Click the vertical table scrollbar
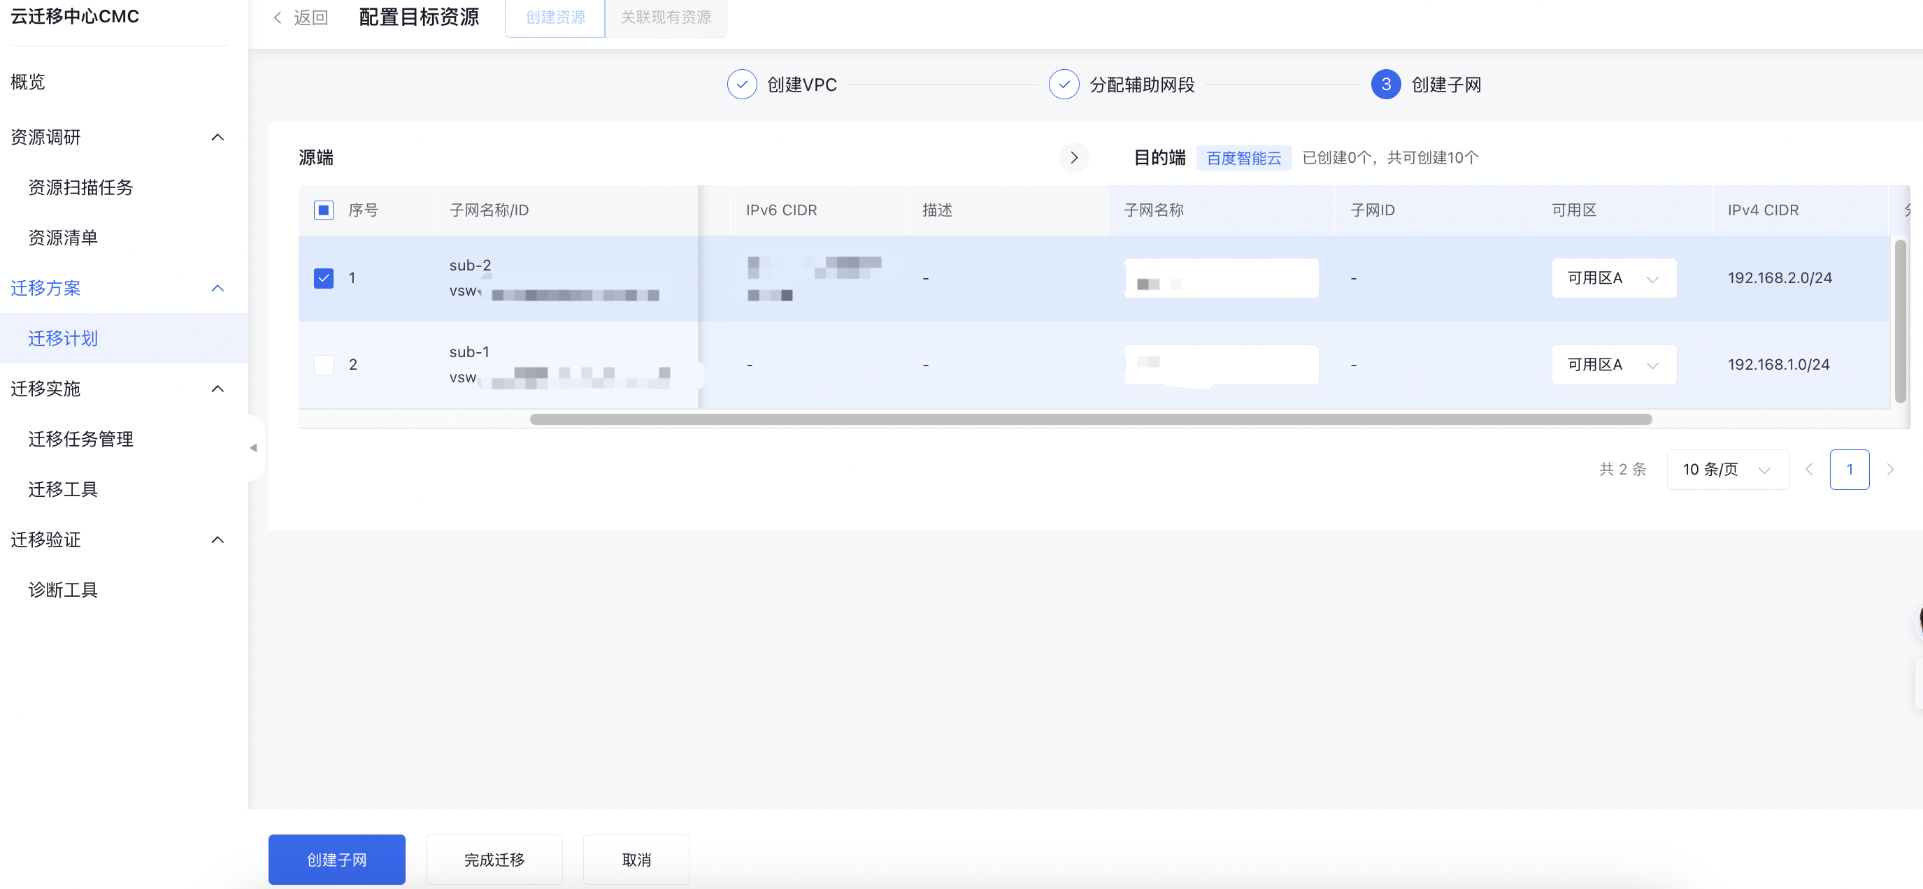1923x889 pixels. coord(1901,321)
